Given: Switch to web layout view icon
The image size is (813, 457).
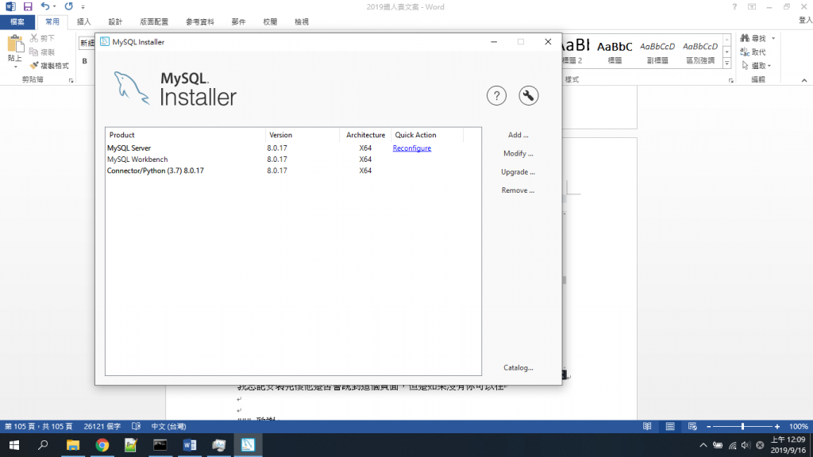Looking at the screenshot, I should pyautogui.click(x=692, y=426).
